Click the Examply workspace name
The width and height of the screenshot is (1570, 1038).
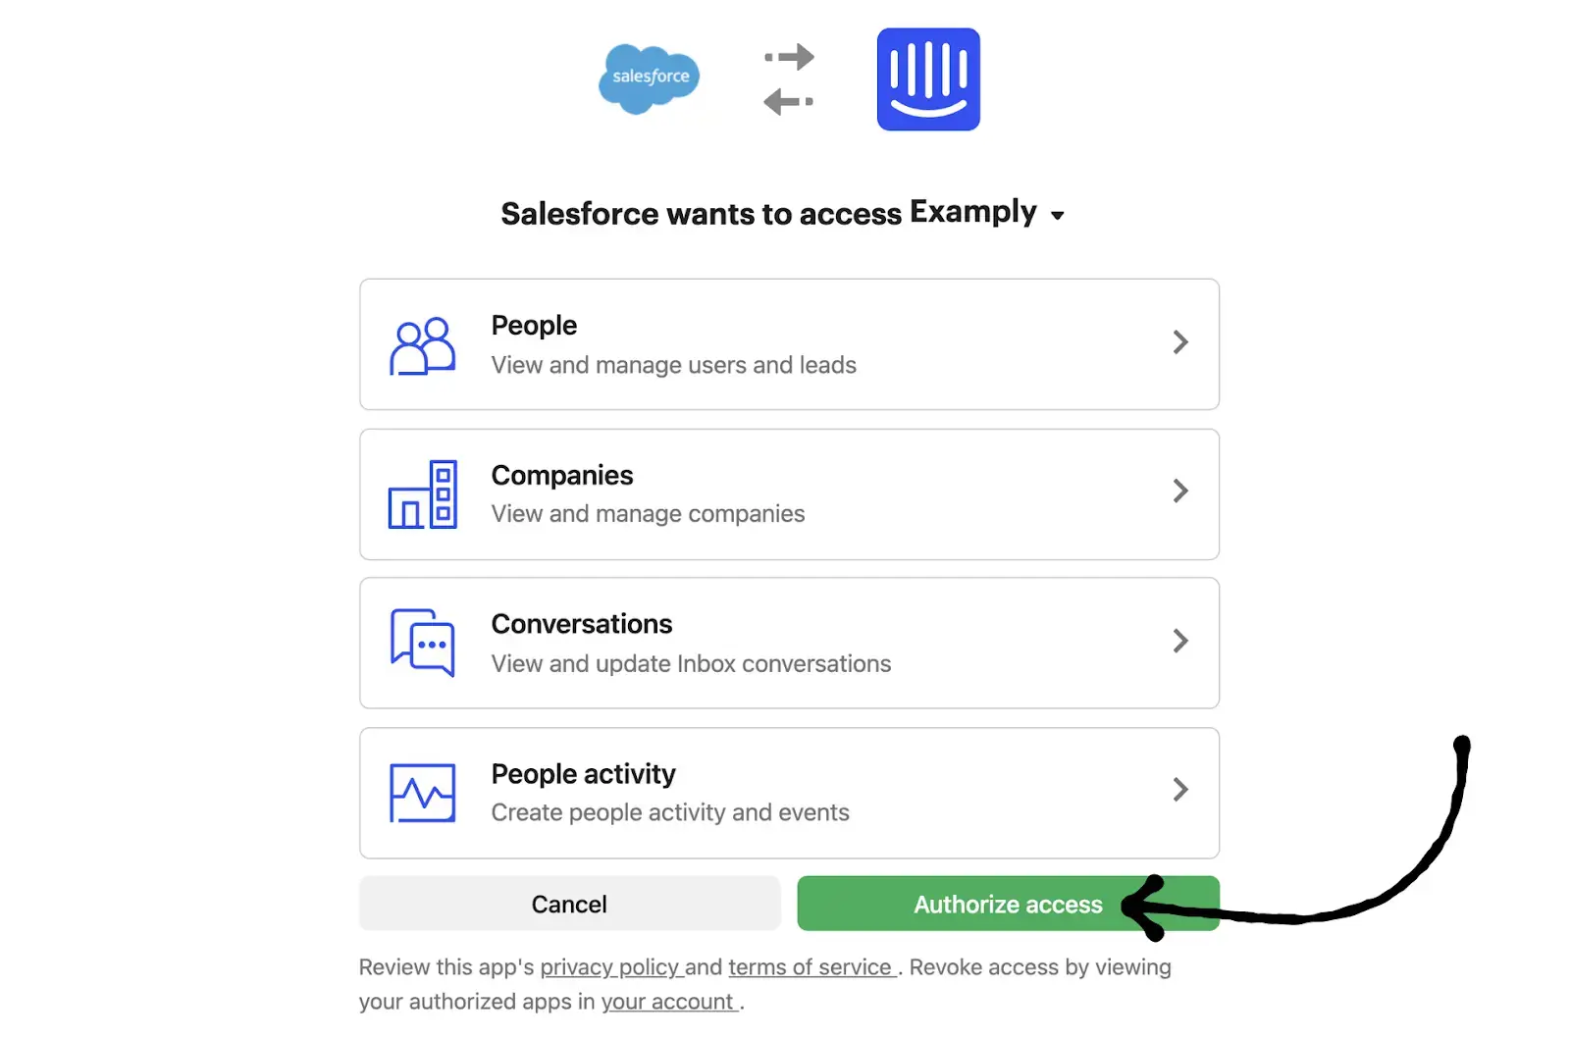click(x=972, y=212)
